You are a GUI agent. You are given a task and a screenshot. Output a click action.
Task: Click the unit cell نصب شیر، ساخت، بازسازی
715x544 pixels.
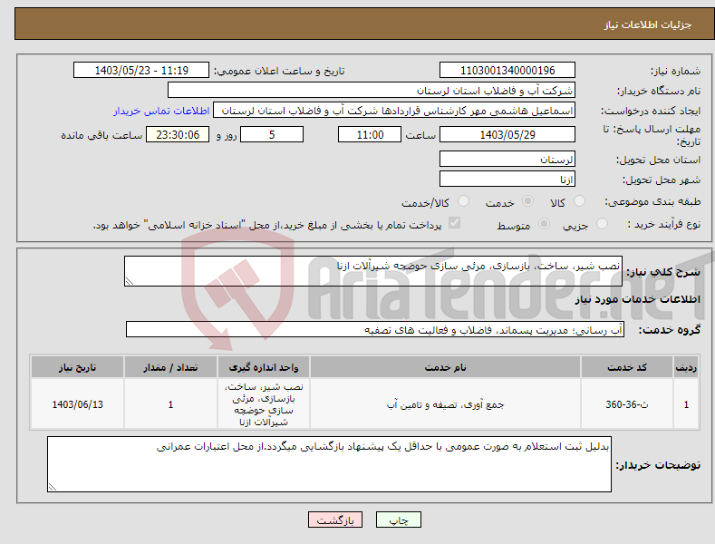coord(264,404)
